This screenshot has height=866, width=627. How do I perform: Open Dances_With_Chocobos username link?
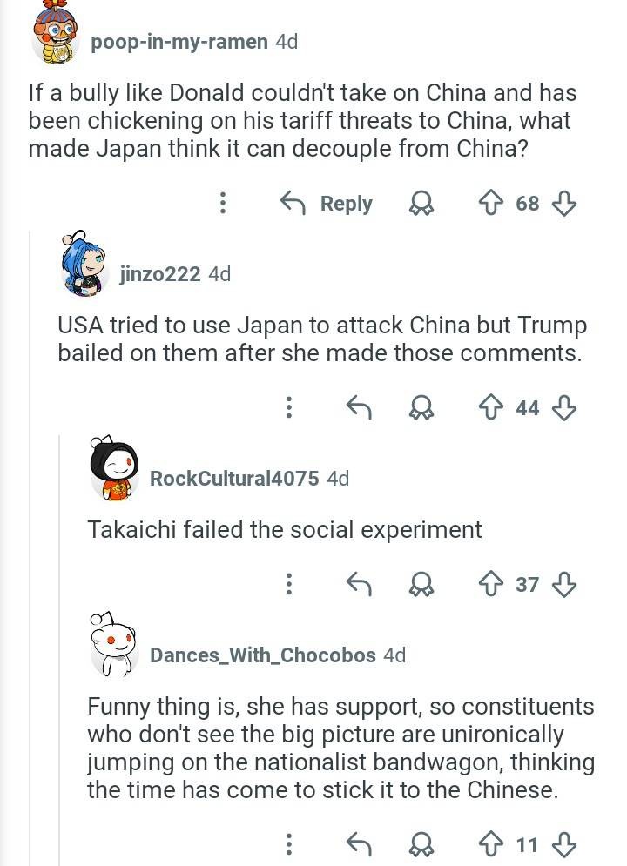pyautogui.click(x=263, y=655)
